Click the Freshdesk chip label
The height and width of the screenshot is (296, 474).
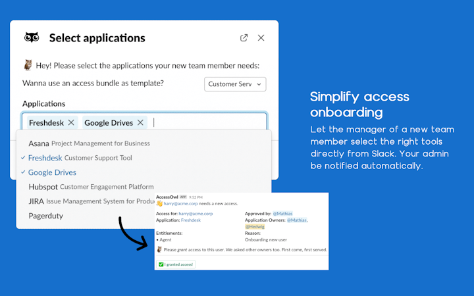46,122
